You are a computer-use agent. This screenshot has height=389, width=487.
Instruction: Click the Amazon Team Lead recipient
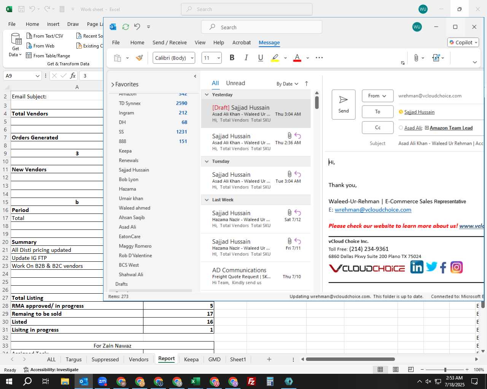(451, 128)
